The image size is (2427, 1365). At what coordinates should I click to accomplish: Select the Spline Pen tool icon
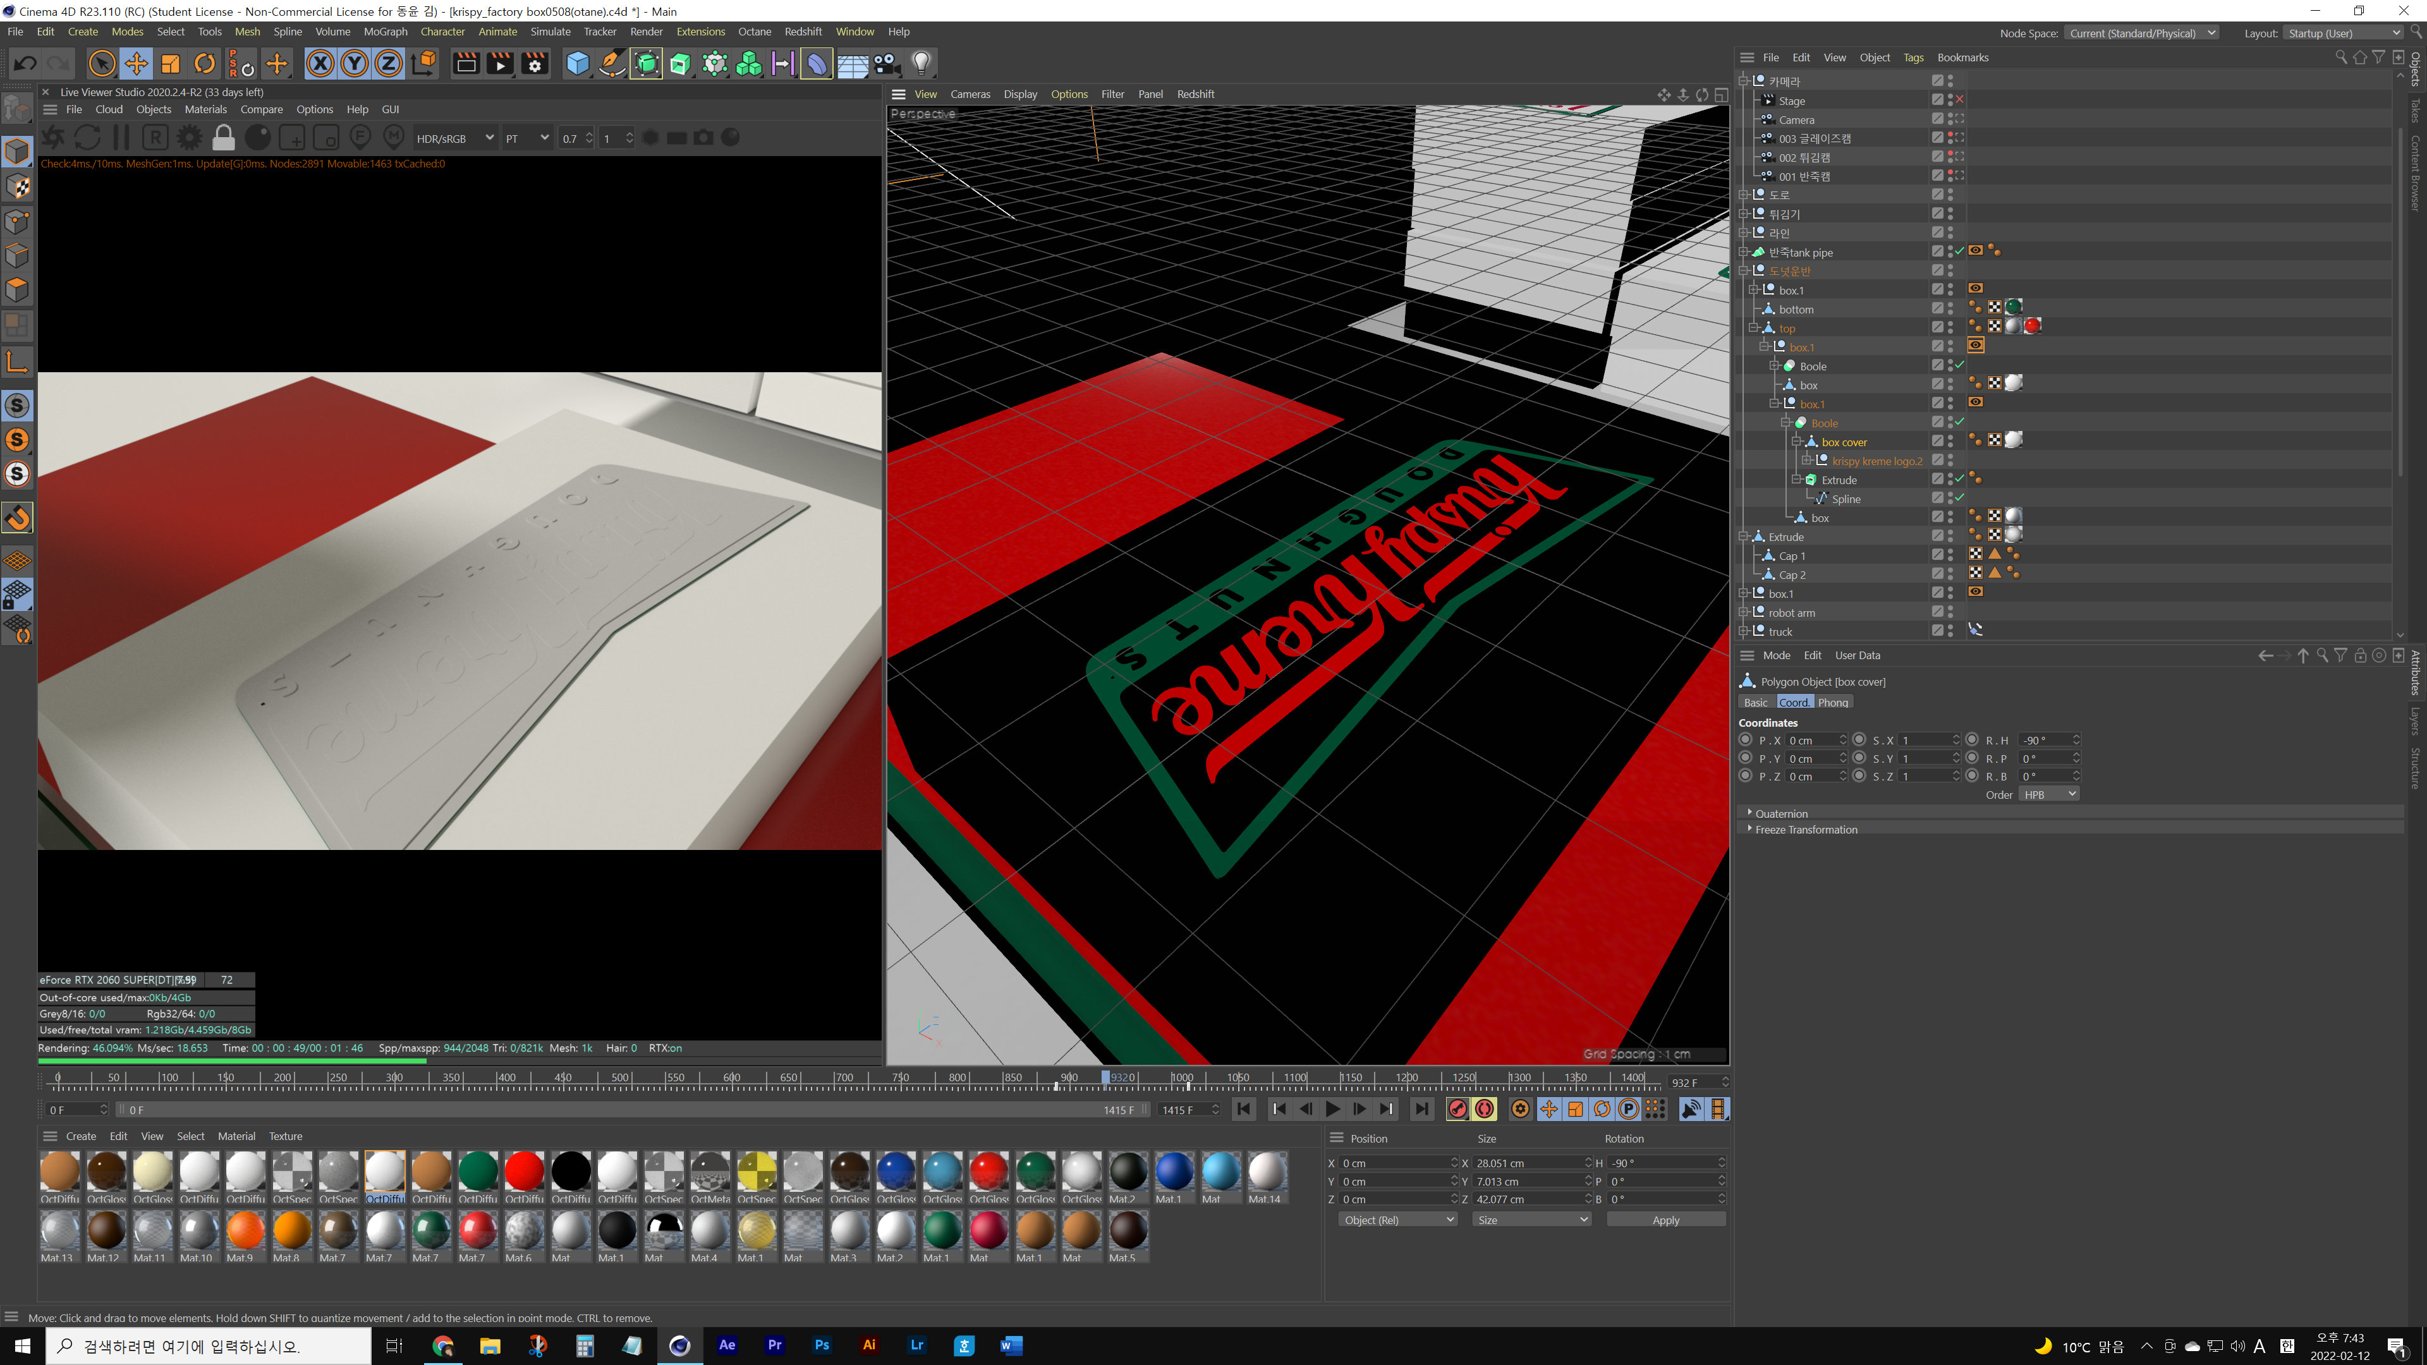(612, 63)
